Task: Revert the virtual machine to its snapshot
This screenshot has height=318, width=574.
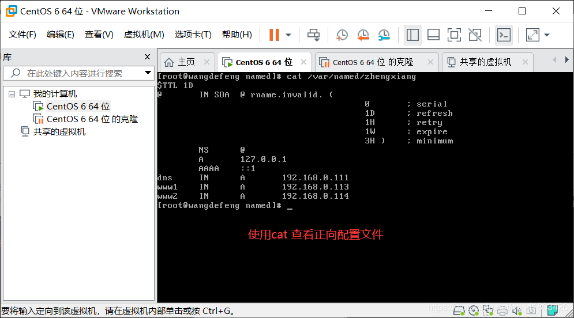Action: coord(363,35)
